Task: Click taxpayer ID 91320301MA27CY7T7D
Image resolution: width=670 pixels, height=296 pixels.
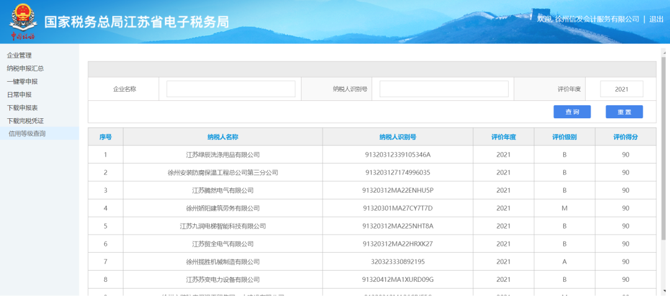Action: coord(398,208)
